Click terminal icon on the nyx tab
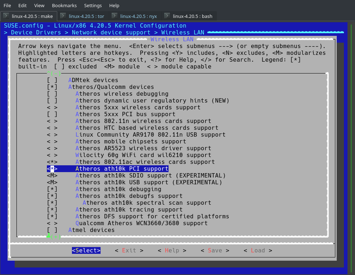The image size is (355, 275). coord(115,16)
